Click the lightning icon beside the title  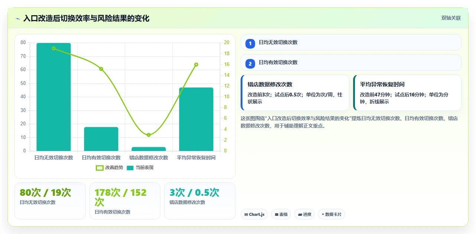pos(17,18)
